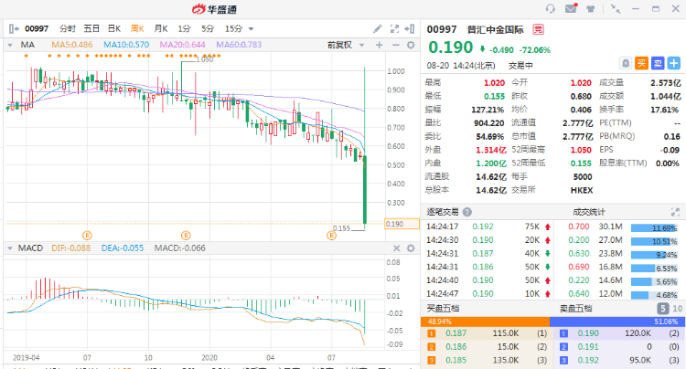Click bid level 1 price 0.187

tap(456, 333)
